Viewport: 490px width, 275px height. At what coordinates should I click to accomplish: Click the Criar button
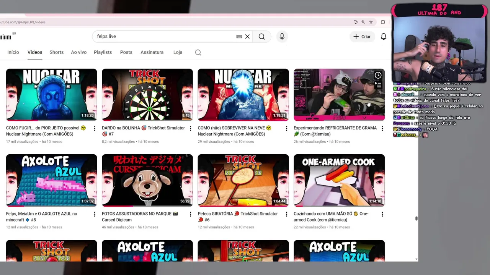coord(362,37)
